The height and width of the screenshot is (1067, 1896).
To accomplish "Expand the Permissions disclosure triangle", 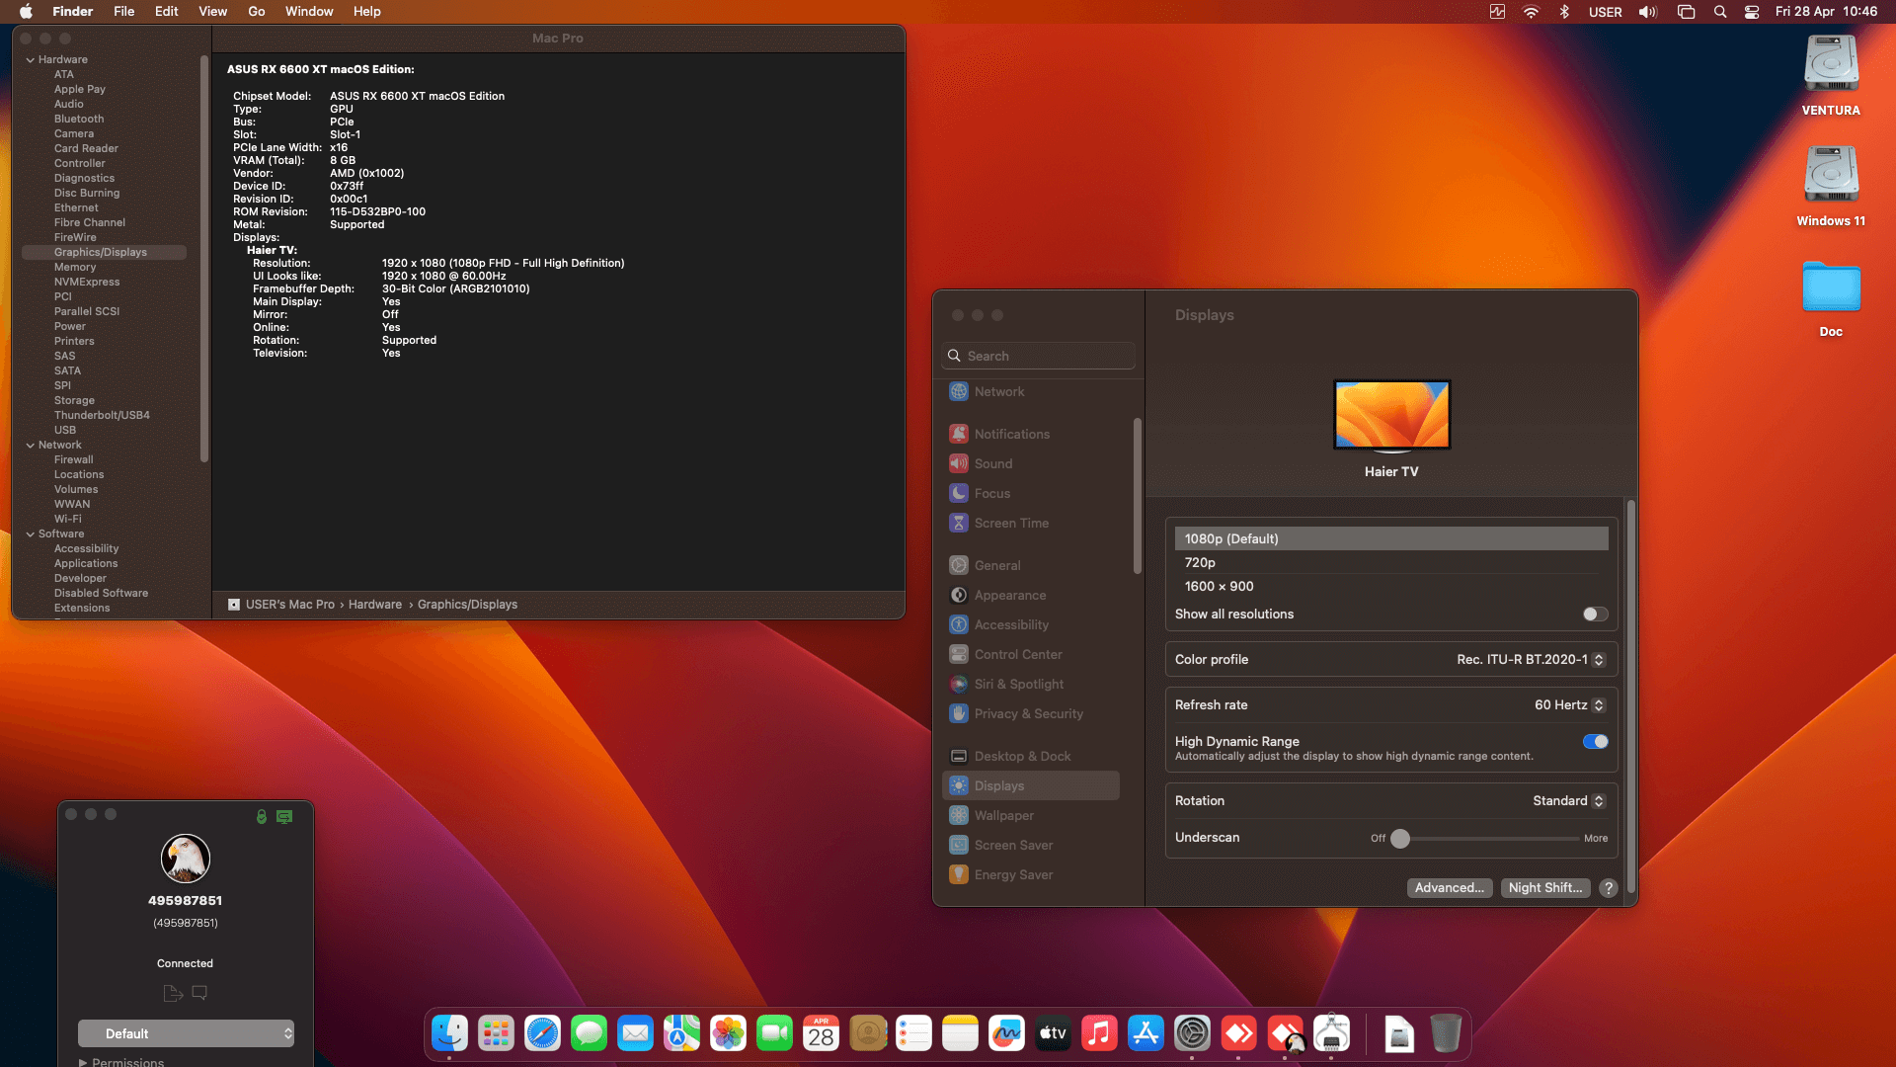I will click(x=83, y=1062).
